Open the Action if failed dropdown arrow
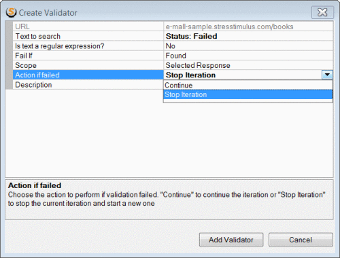Screen dimensions: 340x258 pyautogui.click(x=327, y=75)
